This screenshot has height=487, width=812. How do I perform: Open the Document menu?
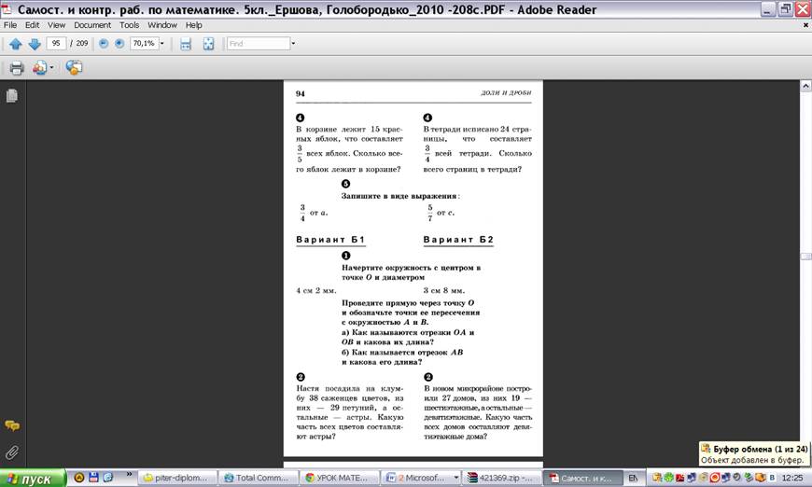tap(92, 25)
